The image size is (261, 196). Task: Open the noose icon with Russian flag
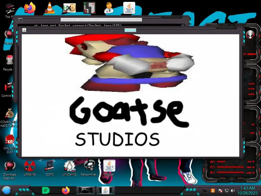pos(69,168)
